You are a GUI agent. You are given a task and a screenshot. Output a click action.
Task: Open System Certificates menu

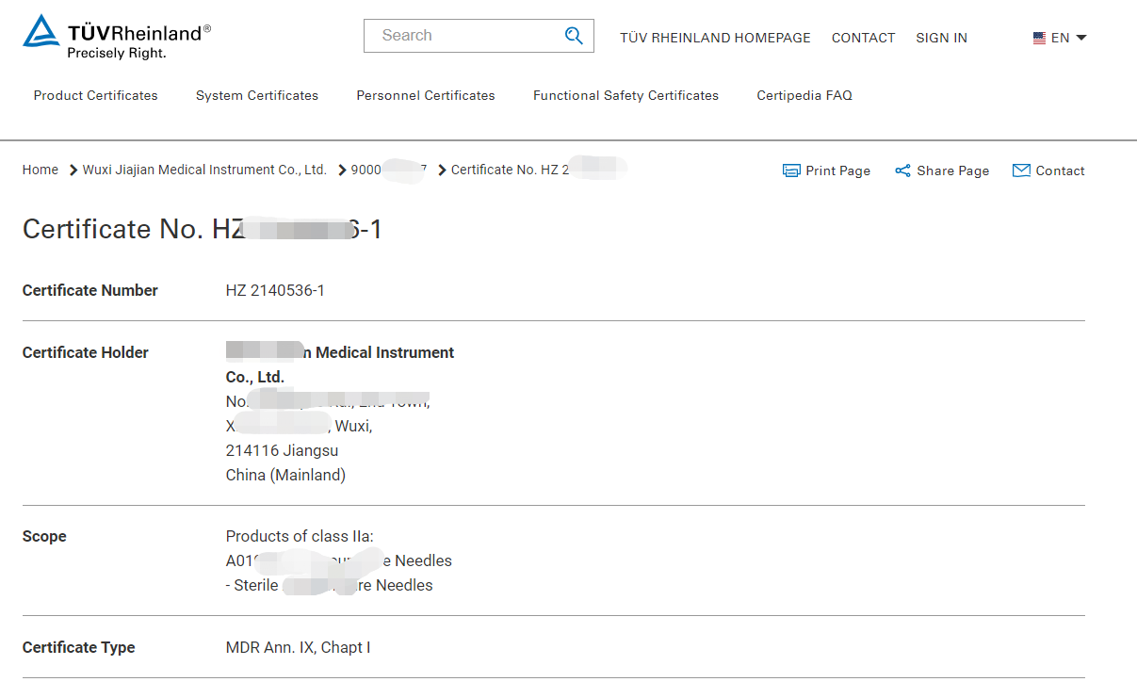click(x=257, y=95)
